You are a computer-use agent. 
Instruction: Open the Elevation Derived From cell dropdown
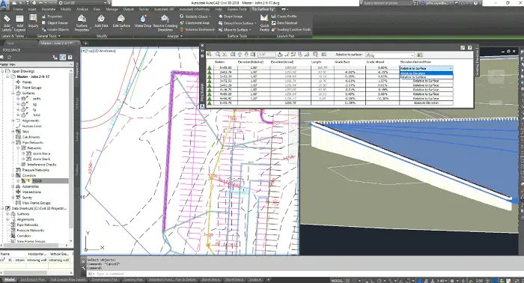pyautogui.click(x=450, y=68)
